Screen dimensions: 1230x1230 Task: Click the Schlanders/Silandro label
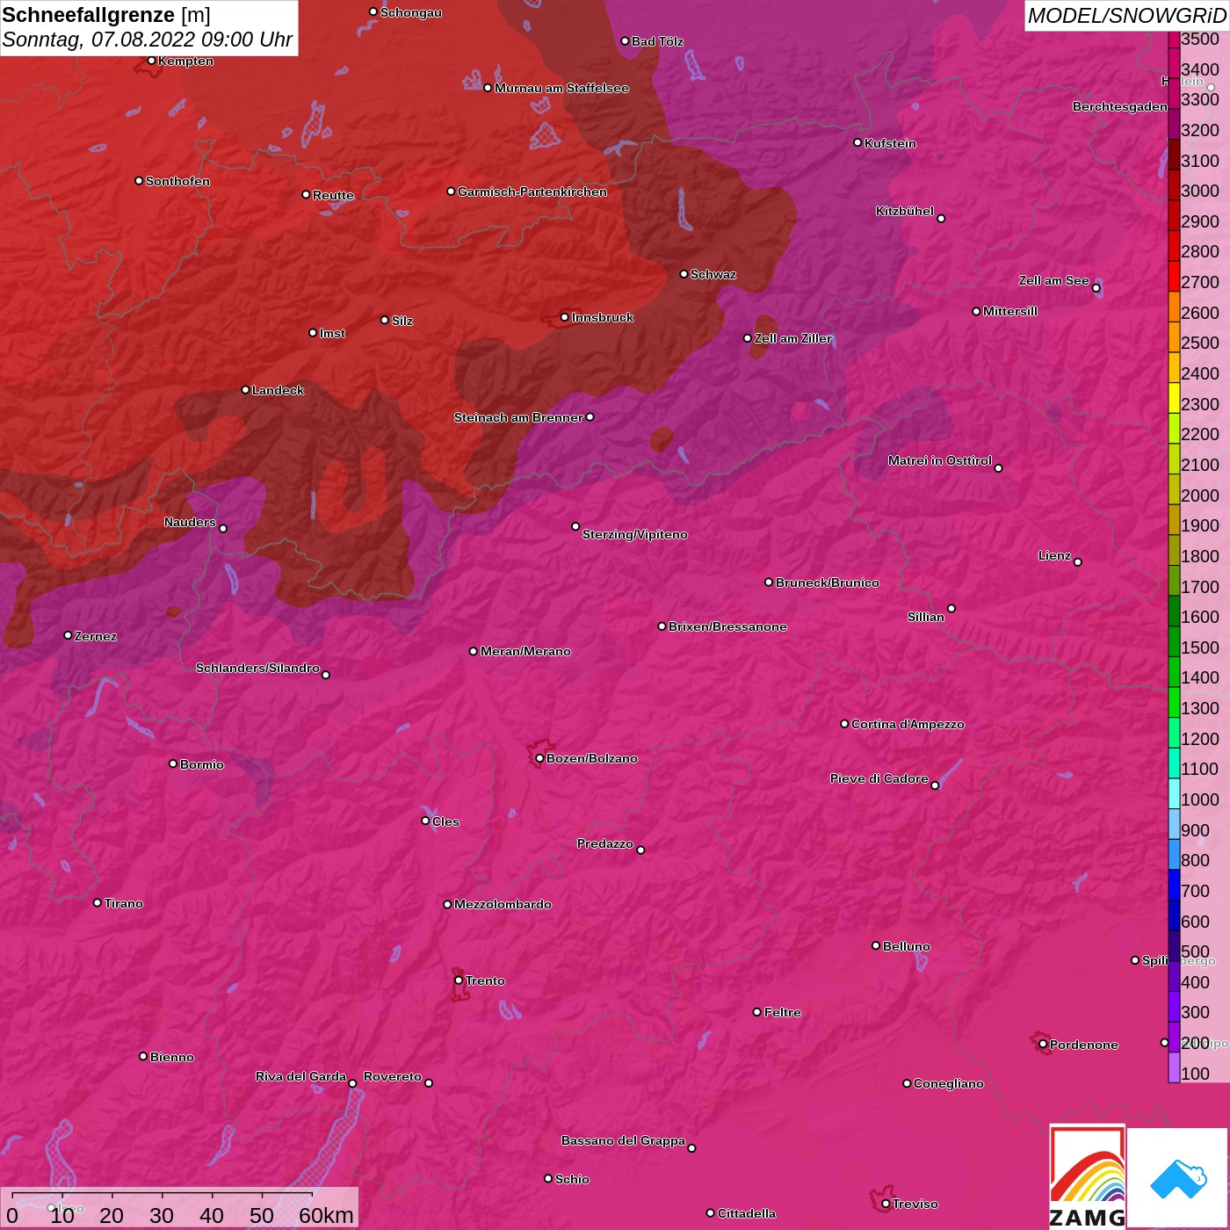(x=257, y=668)
